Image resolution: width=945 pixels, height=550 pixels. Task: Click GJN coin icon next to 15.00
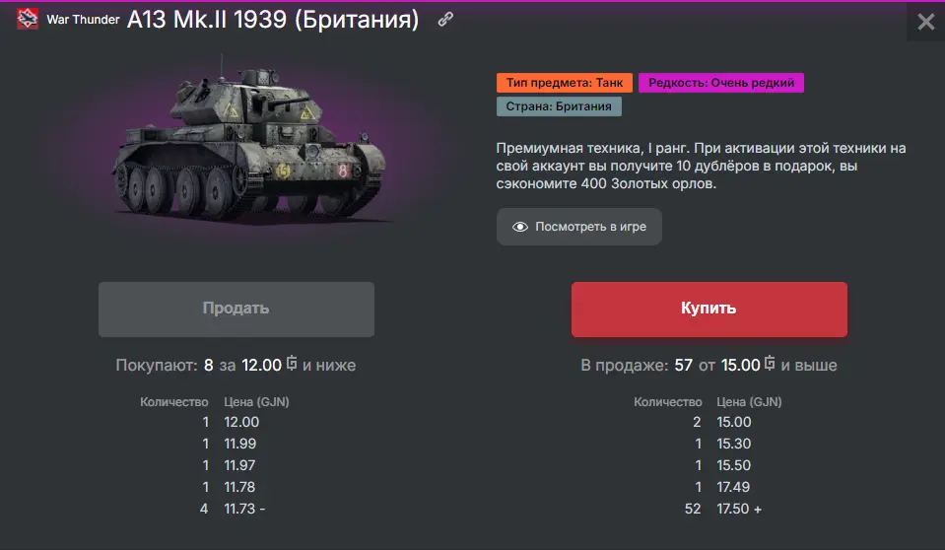pyautogui.click(x=771, y=365)
